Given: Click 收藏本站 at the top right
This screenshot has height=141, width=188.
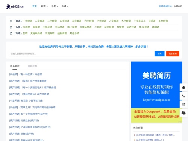Looking at the screenshot, I should coord(178,6).
